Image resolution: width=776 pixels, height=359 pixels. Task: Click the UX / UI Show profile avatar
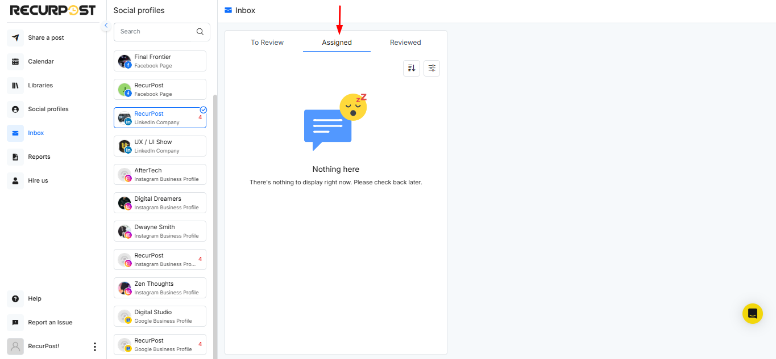click(125, 146)
